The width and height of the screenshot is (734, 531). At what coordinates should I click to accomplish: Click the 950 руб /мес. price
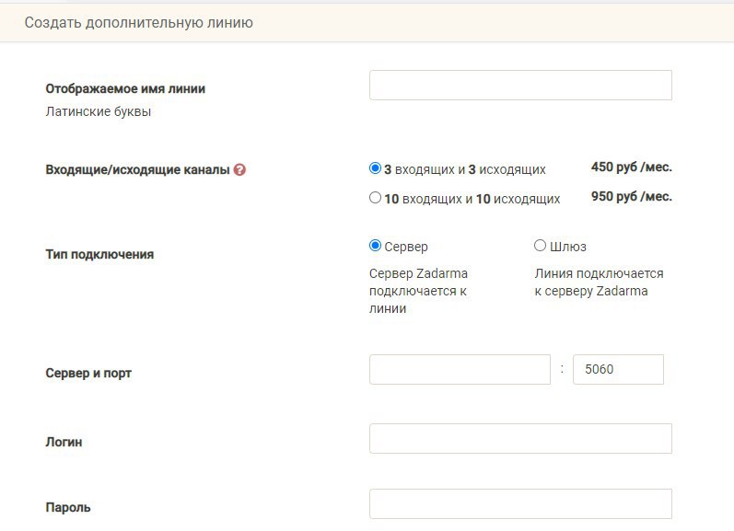[631, 196]
